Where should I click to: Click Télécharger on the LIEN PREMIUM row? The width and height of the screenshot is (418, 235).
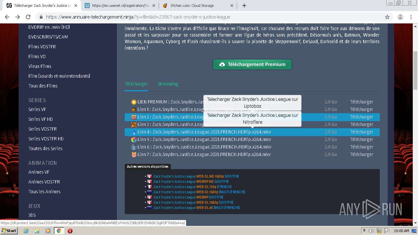(x=362, y=102)
